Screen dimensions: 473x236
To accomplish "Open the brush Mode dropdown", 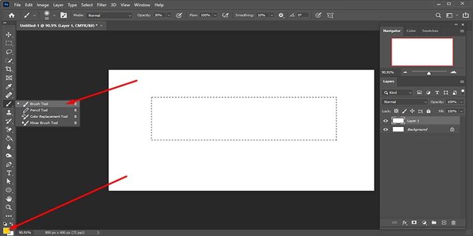I will [109, 15].
